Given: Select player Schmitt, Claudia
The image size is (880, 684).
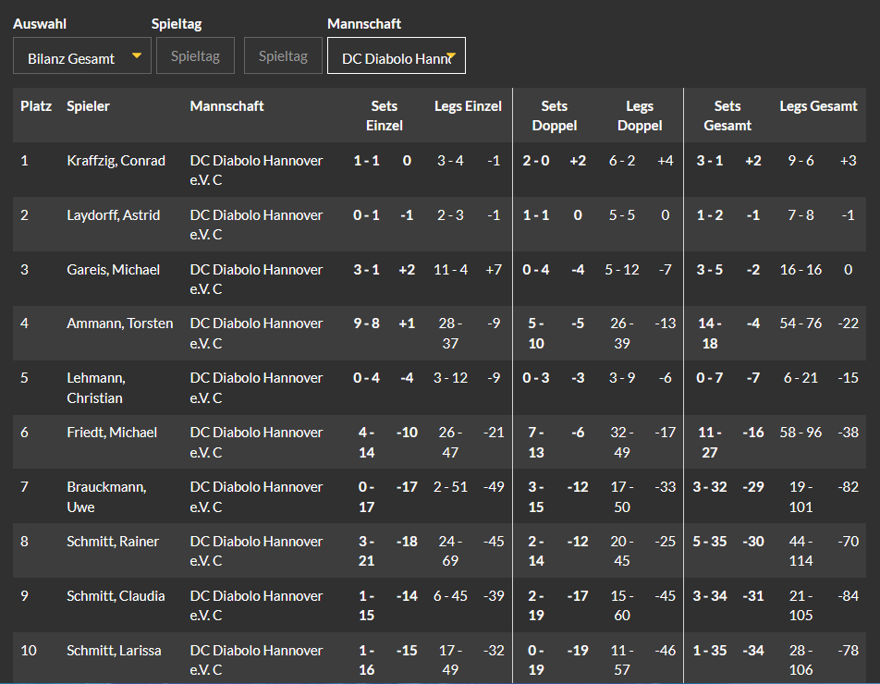Looking at the screenshot, I should tap(116, 596).
